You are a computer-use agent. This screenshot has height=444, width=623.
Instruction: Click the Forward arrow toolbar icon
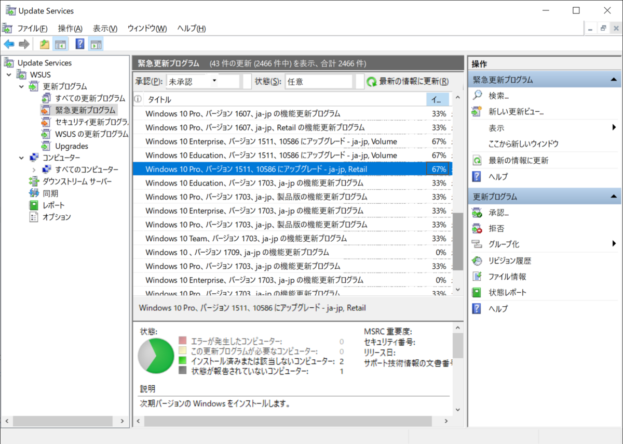pyautogui.click(x=24, y=44)
